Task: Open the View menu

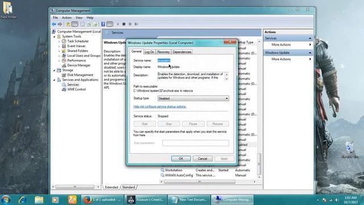Action: (79, 18)
